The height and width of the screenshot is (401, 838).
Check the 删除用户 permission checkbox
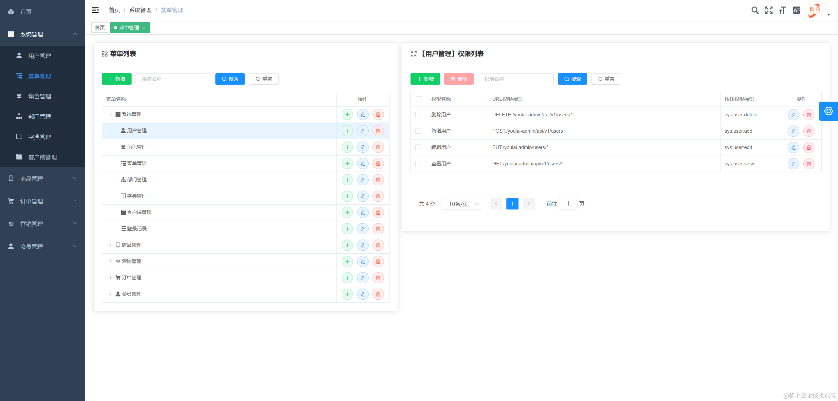coord(418,115)
